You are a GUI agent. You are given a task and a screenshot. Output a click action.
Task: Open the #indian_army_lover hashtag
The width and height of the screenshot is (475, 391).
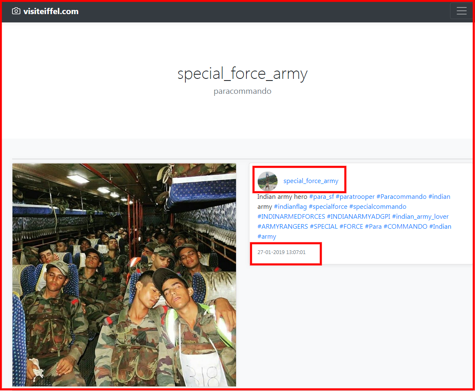[420, 217]
